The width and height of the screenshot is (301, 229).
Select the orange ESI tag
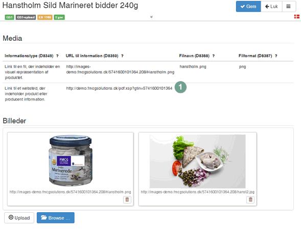(45, 17)
